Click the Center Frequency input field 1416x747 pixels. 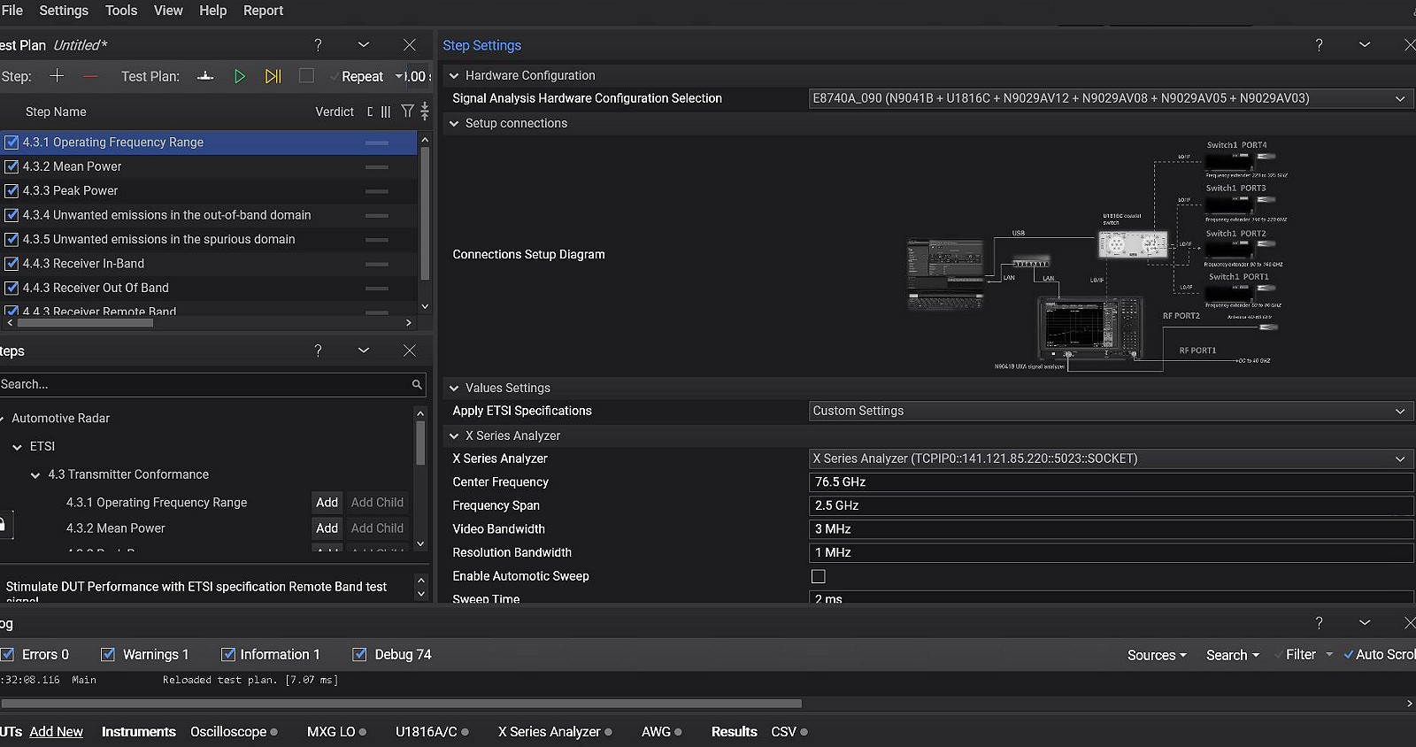click(x=1111, y=482)
